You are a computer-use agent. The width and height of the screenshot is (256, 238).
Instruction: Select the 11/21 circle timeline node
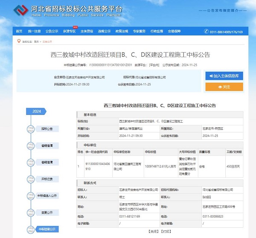[30, 179]
